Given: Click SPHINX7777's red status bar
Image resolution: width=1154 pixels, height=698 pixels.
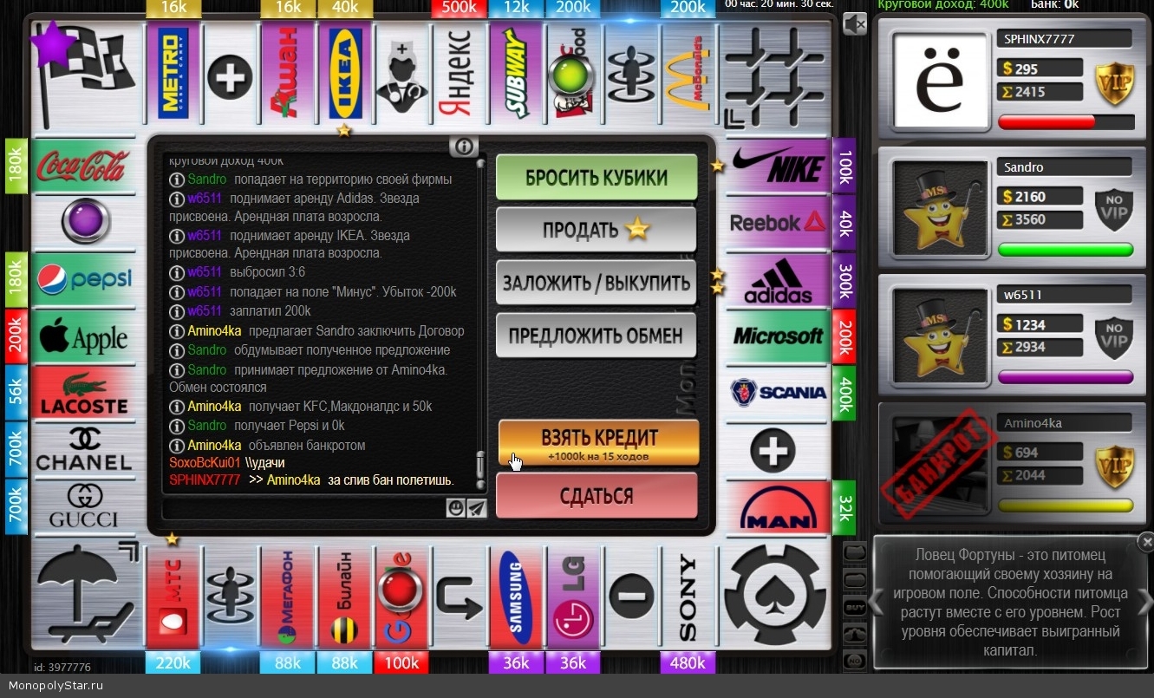Looking at the screenshot, I should click(1066, 122).
